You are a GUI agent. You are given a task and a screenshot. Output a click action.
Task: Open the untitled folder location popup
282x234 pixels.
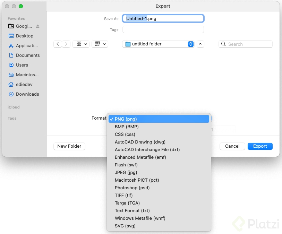(158, 44)
